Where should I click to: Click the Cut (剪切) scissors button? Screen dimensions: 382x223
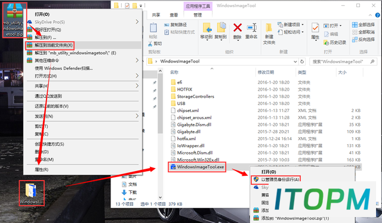pos(155,44)
